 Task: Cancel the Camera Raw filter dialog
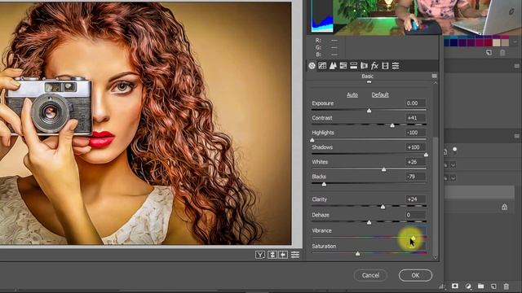[370, 275]
